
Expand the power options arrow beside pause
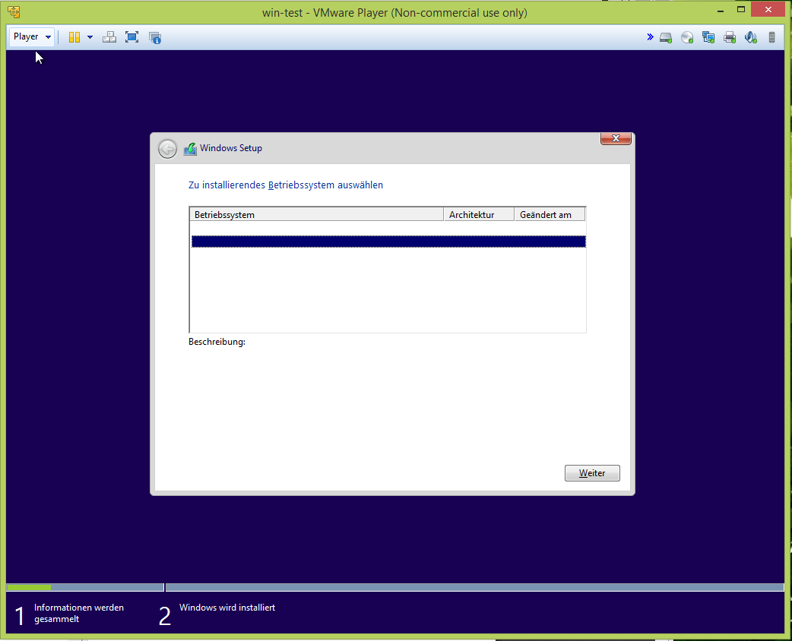pyautogui.click(x=90, y=37)
